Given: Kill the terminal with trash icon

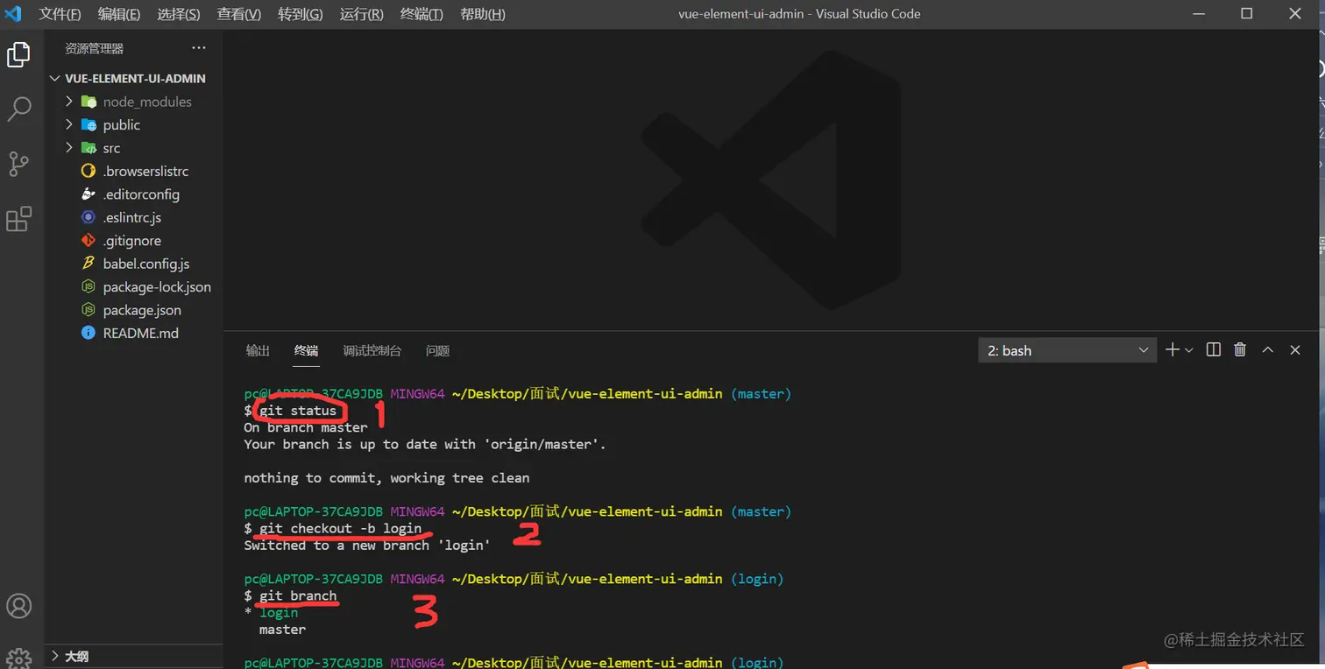Looking at the screenshot, I should [x=1240, y=350].
